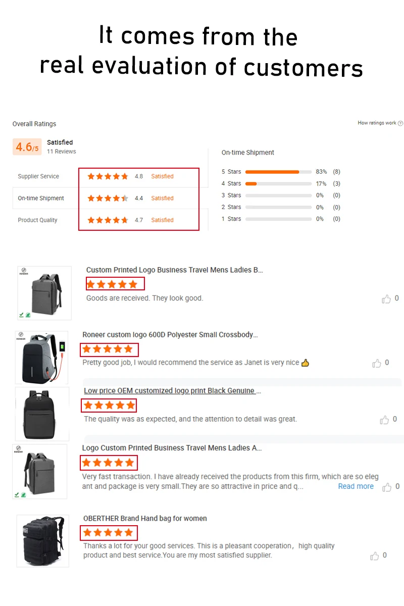Like the 'Goods are received' review

[386, 299]
